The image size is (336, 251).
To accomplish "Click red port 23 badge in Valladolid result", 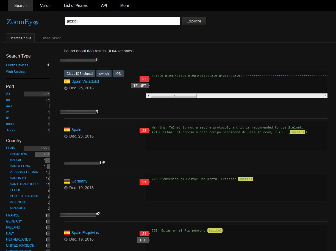I will coord(144,79).
